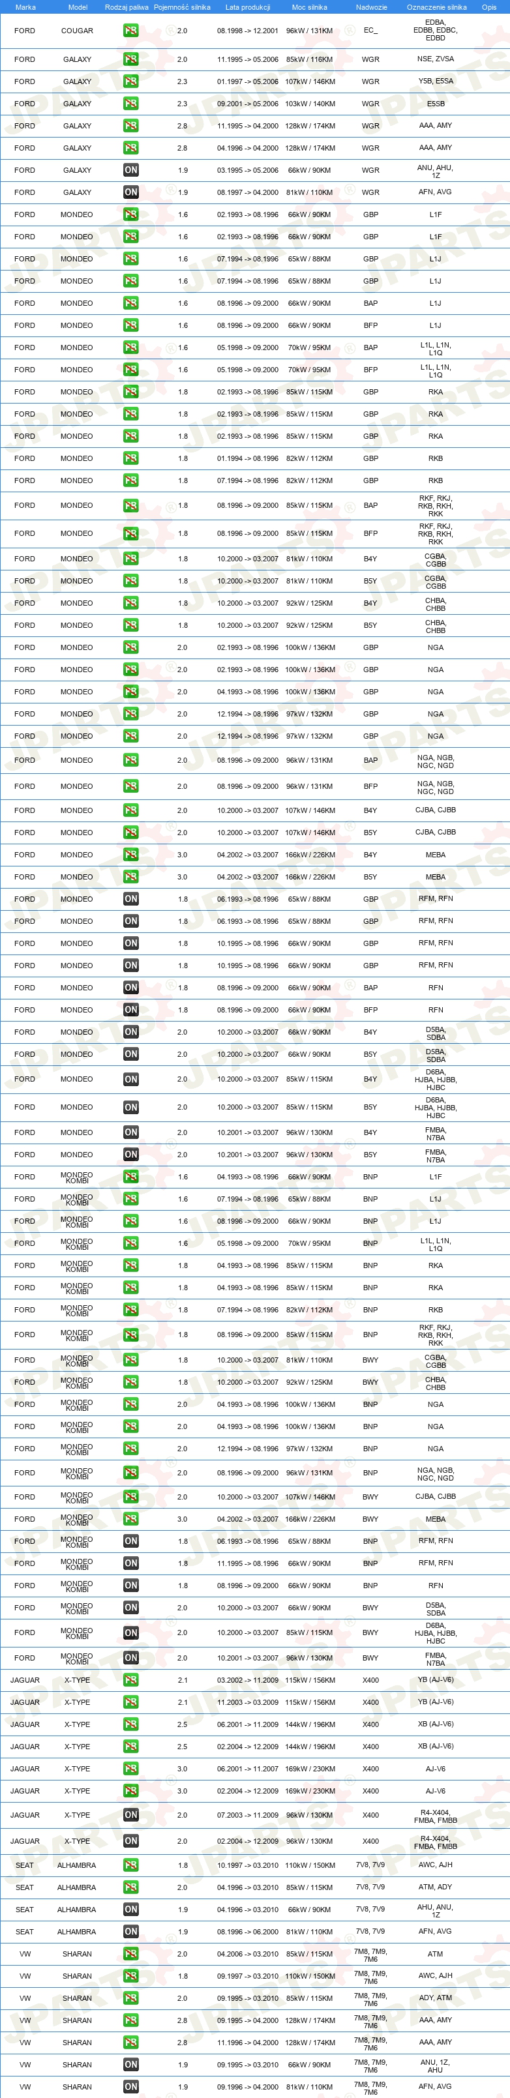
Task: Click the petrol icon for MONDEO KOMBI 3.0 MEBA
Action: click(130, 1519)
